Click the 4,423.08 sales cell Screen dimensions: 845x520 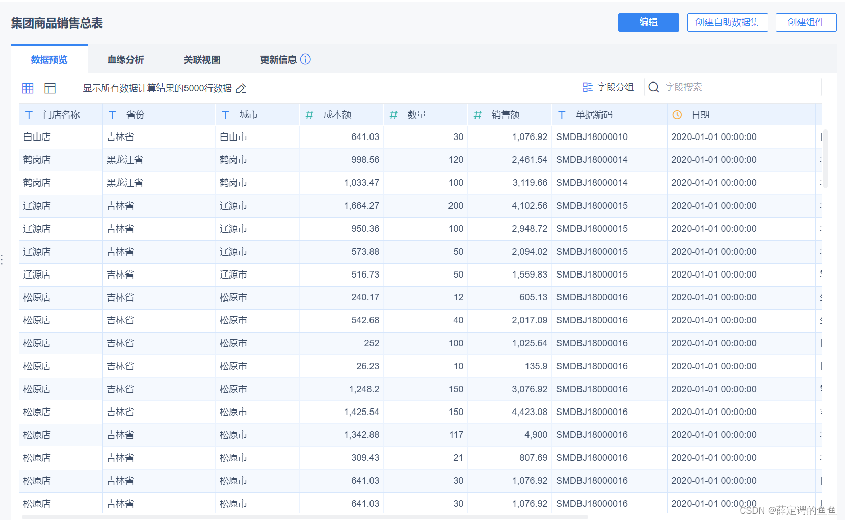click(x=510, y=412)
